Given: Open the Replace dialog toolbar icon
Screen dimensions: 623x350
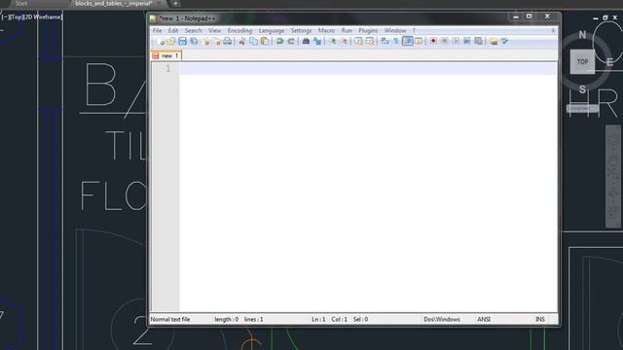Looking at the screenshot, I should pyautogui.click(x=317, y=41).
